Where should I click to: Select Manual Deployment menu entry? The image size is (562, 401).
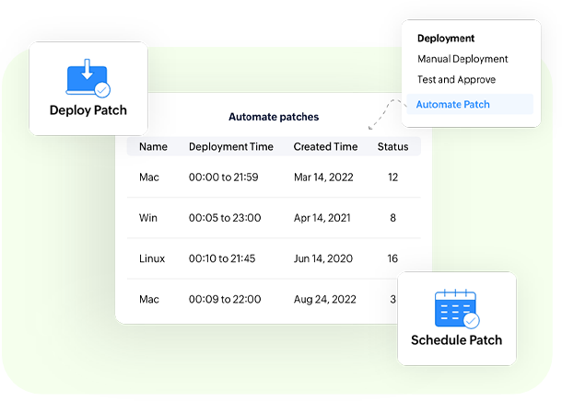pos(462,59)
